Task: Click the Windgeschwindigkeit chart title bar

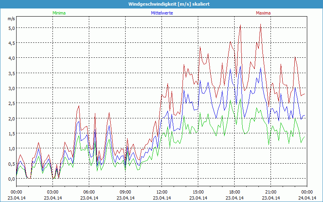Action: 161,4
